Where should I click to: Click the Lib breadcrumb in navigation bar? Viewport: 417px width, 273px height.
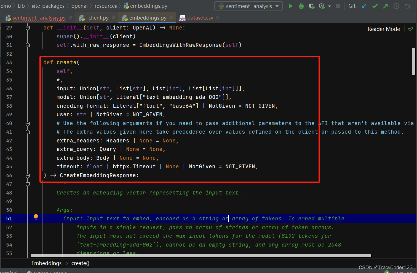click(x=21, y=6)
